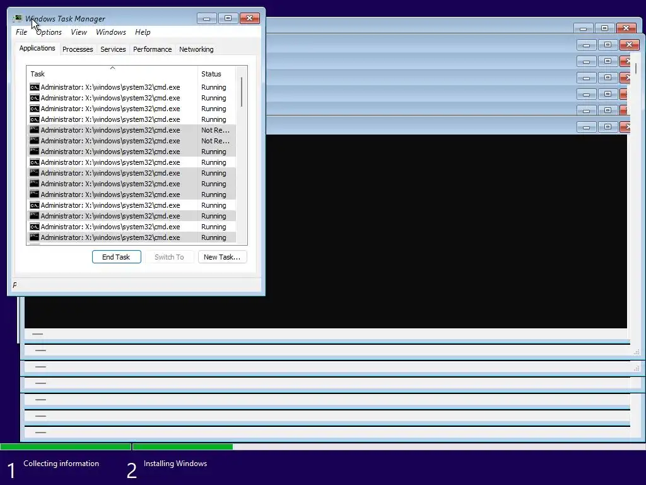
Task: Switch to the Performance tab
Action: click(x=153, y=49)
